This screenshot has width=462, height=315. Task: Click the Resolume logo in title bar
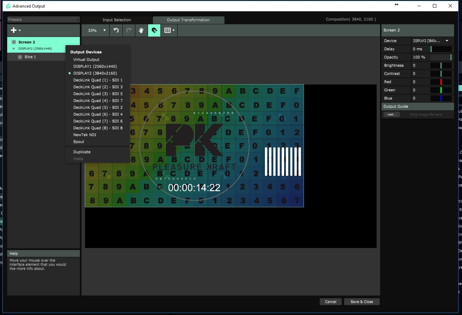coord(8,6)
